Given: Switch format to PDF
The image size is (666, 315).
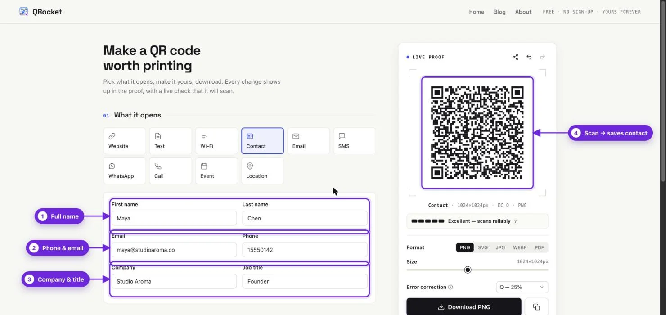Looking at the screenshot, I should pyautogui.click(x=539, y=247).
